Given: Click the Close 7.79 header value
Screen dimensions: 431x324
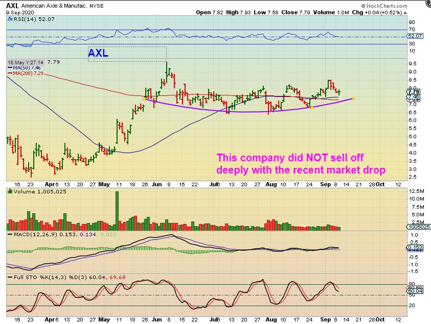Looking at the screenshot, I should [x=296, y=12].
